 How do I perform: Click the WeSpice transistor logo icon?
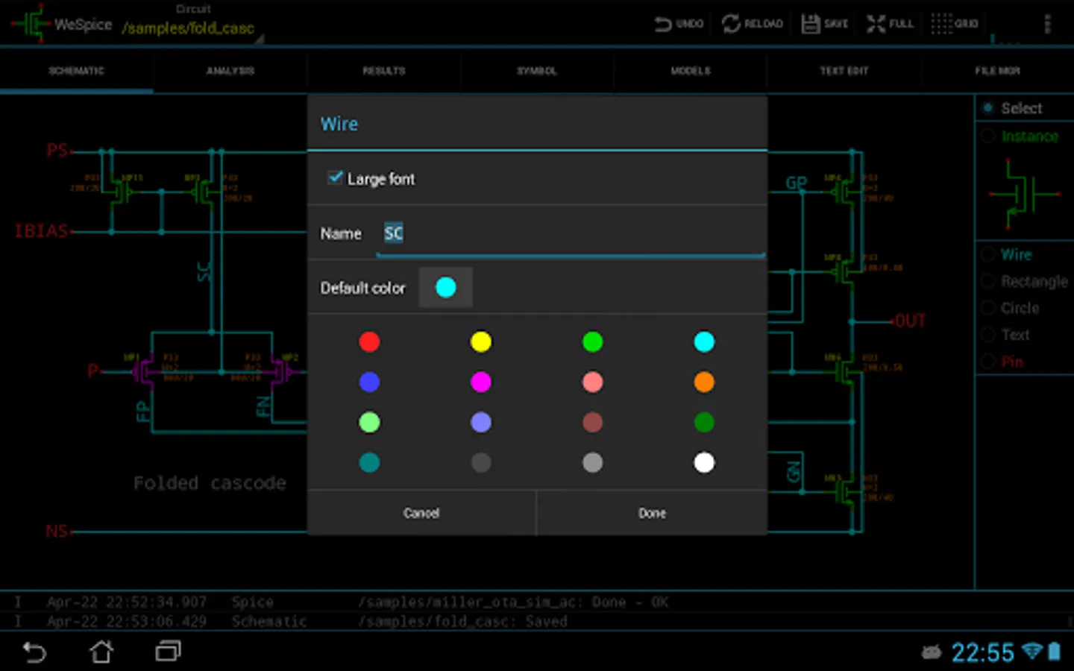(x=30, y=23)
